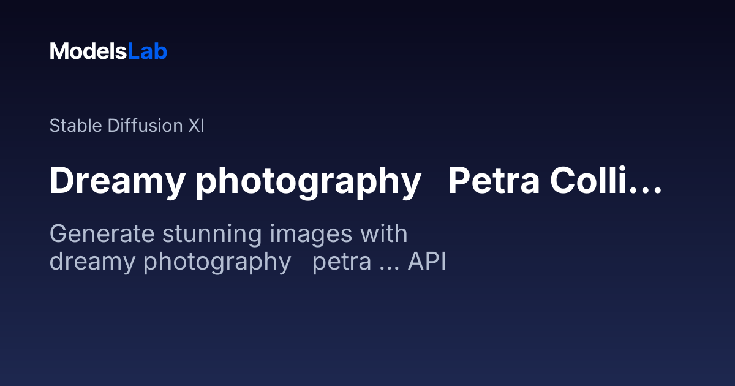This screenshot has height=386, width=735.
Task: Click the blue "Lab" part of logo
Action: [x=147, y=51]
